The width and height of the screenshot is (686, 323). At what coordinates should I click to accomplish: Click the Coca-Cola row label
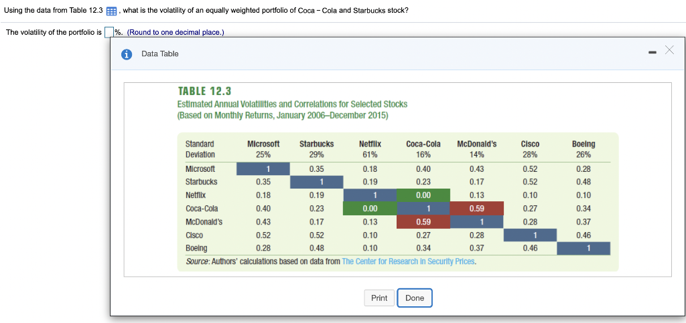(202, 209)
